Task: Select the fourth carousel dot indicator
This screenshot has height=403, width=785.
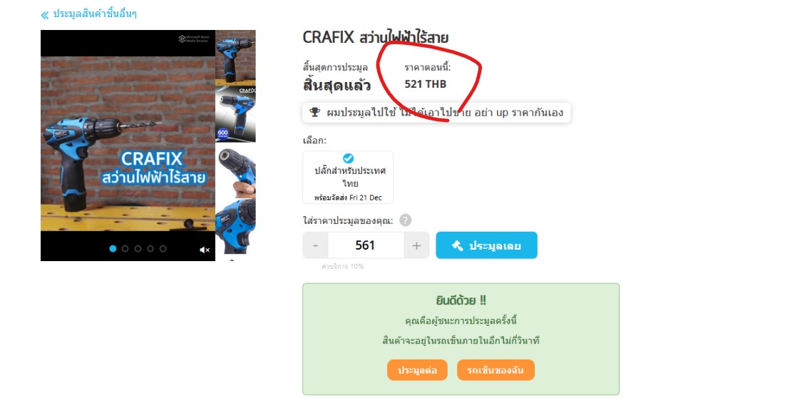Action: [150, 248]
